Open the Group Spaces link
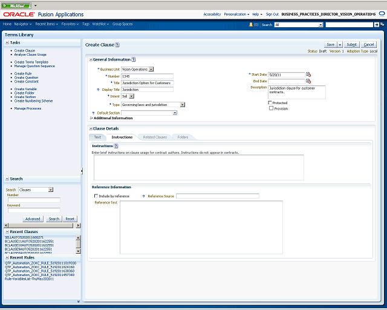This screenshot has height=310, width=387. 122,24
